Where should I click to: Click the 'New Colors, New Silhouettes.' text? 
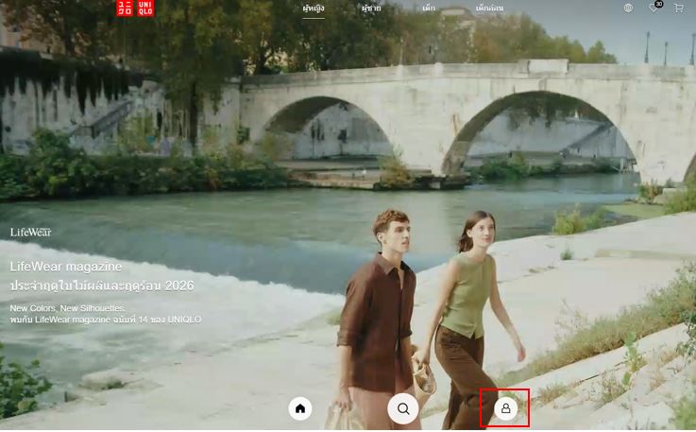point(67,308)
